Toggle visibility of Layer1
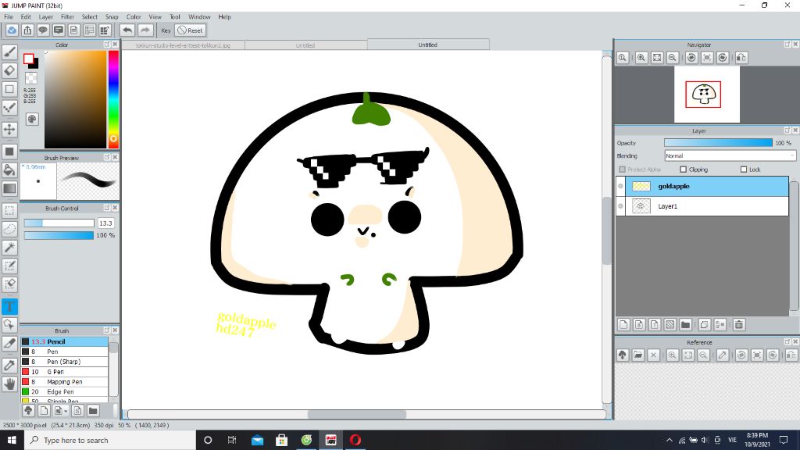 coord(620,206)
